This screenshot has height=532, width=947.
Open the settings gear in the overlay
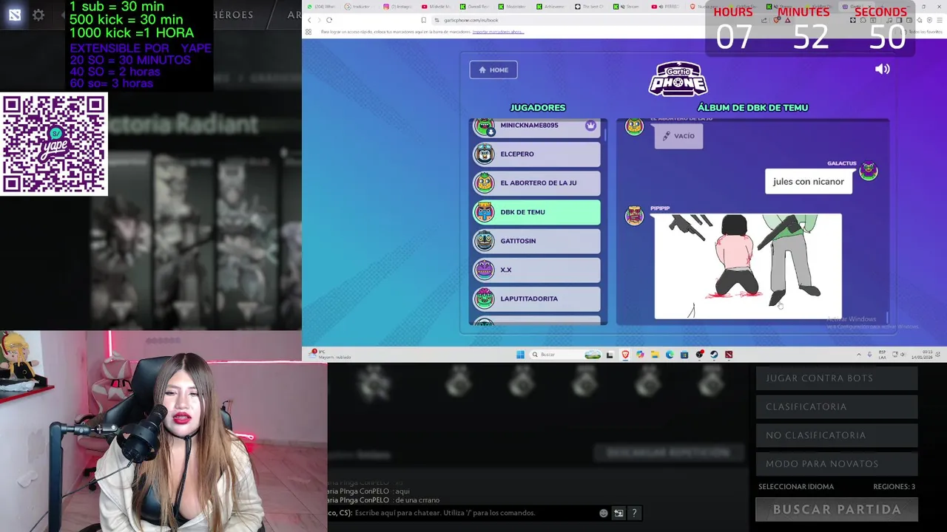point(38,15)
